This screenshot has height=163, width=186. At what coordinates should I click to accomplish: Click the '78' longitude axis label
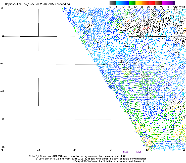(38, 150)
